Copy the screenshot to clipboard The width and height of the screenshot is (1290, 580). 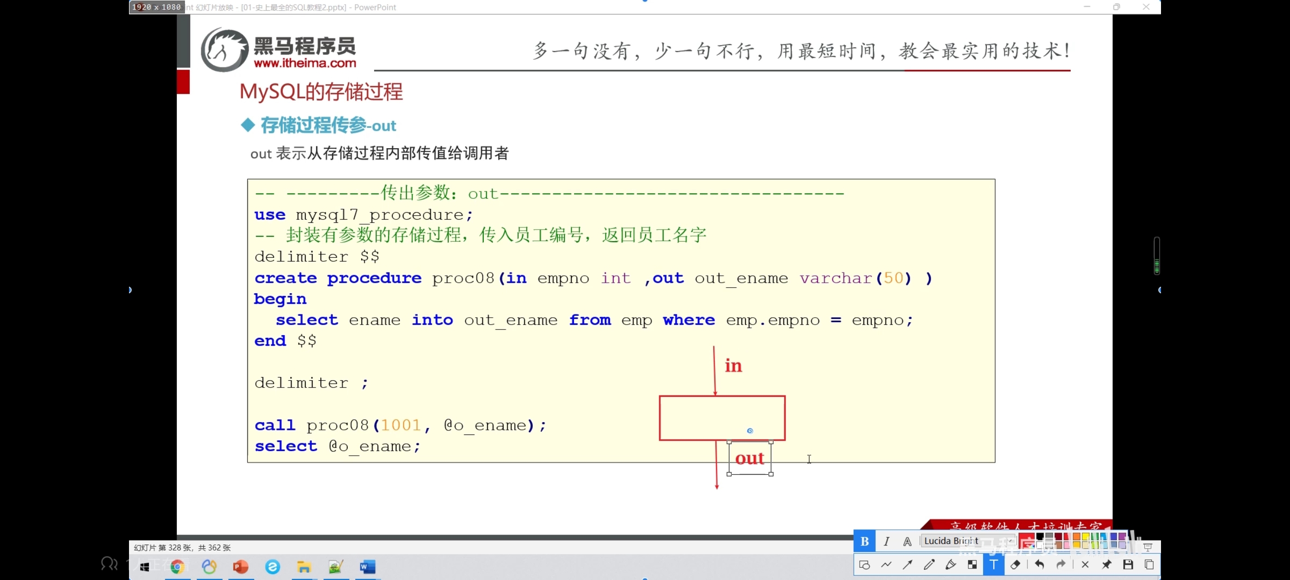1149,564
